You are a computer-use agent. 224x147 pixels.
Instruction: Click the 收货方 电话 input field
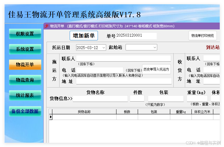click(x=211, y=70)
